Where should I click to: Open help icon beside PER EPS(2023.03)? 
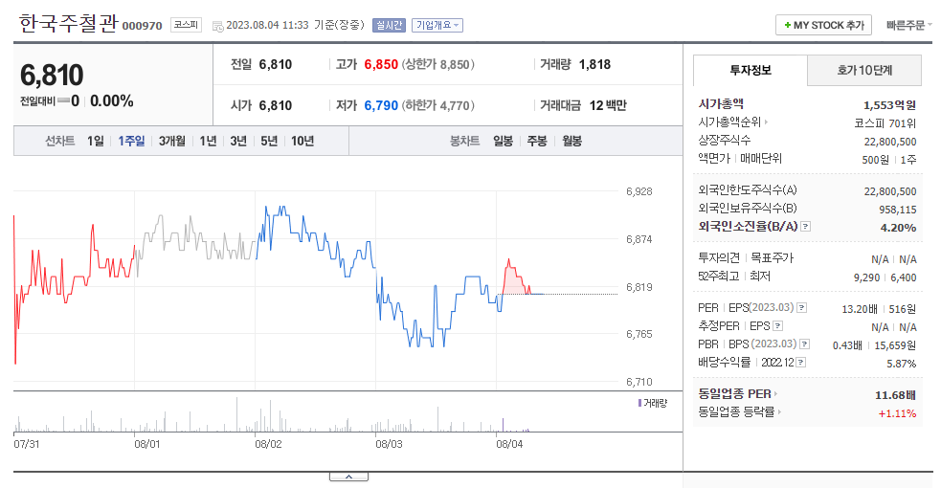pos(802,307)
